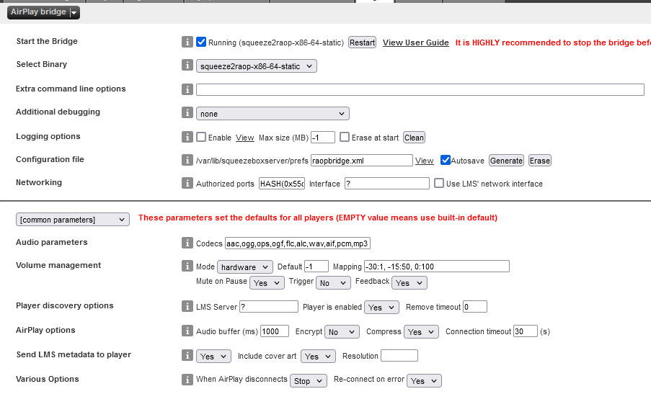Click the Restart button

[x=362, y=42]
